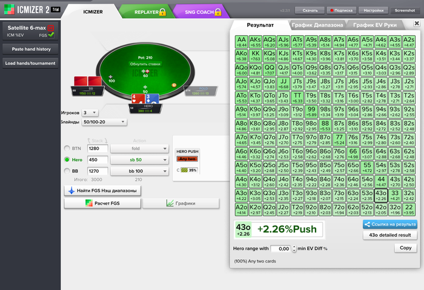Open the Результат tab
Image resolution: width=424 pixels, height=290 pixels.
(260, 25)
